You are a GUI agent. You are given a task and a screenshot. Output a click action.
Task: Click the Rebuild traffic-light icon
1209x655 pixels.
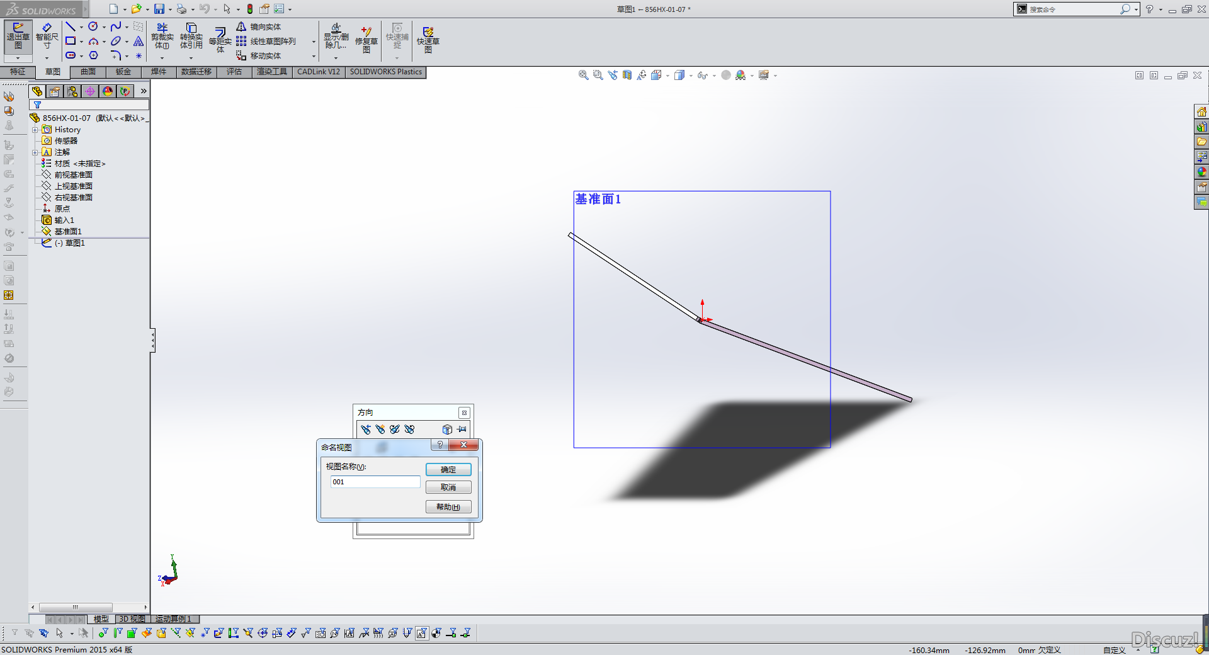[x=250, y=9]
